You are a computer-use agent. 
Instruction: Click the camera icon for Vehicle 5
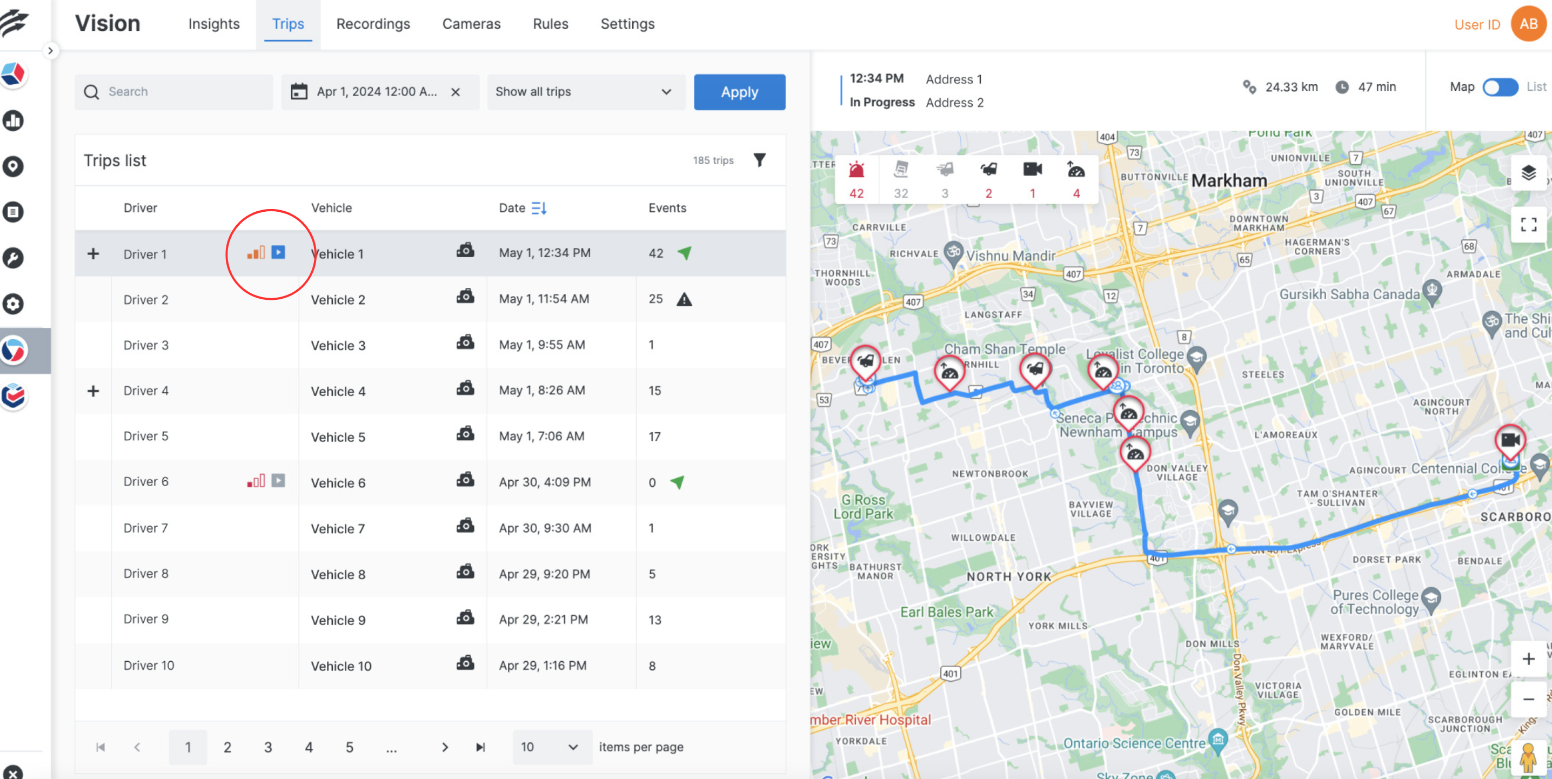[x=465, y=434]
